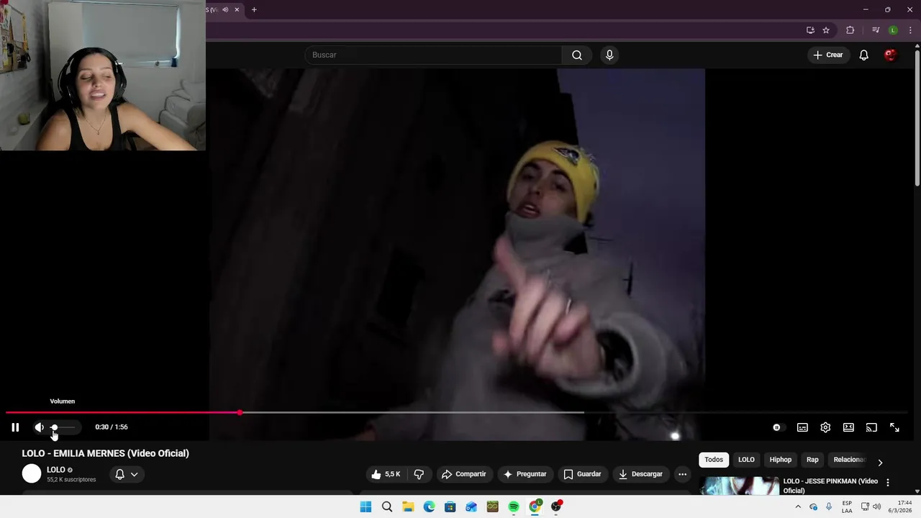This screenshot has height=518, width=921.
Task: Select the LOLO filter chip
Action: 746,460
